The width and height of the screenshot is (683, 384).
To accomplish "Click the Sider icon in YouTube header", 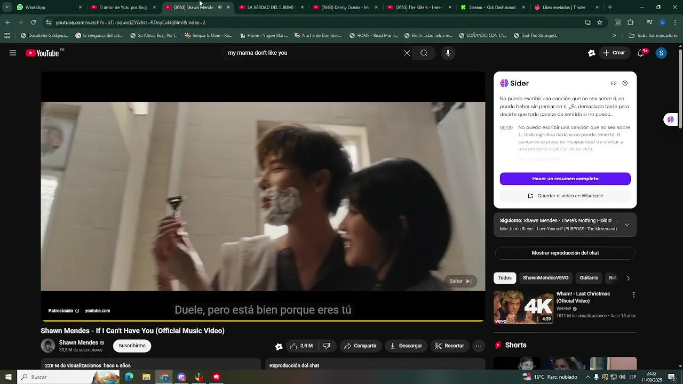I will click(x=591, y=53).
